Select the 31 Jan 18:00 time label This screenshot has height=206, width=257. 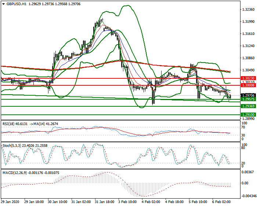click(105, 202)
